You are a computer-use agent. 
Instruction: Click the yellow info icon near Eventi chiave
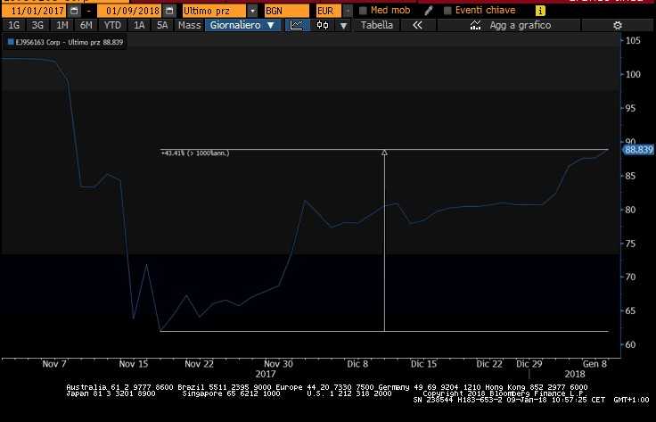click(x=540, y=11)
